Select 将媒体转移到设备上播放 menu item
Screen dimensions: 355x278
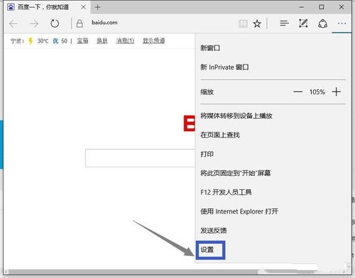tap(236, 116)
